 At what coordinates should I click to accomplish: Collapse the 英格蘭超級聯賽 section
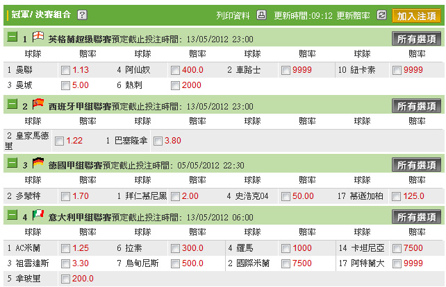click(x=13, y=37)
